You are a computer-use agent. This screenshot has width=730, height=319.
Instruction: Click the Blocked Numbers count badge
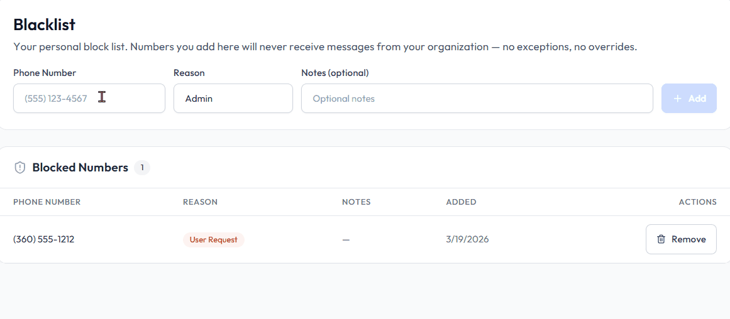coord(142,168)
